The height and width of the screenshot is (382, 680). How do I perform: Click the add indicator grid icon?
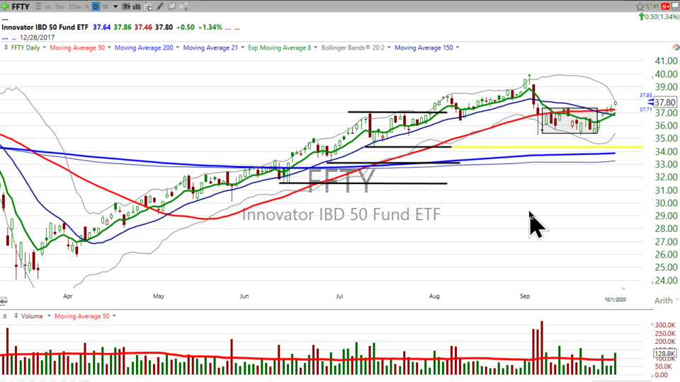click(x=148, y=6)
